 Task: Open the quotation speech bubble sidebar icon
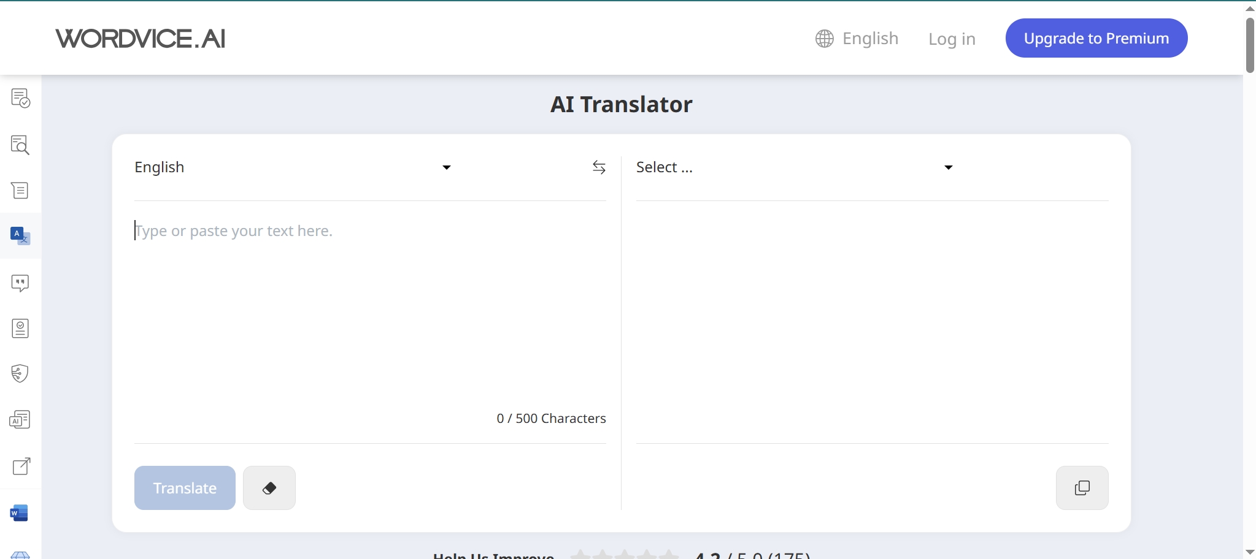coord(20,283)
